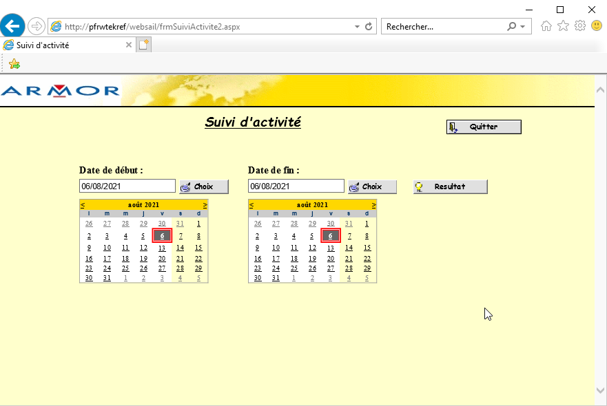Open the browser Home icon

[x=546, y=26]
